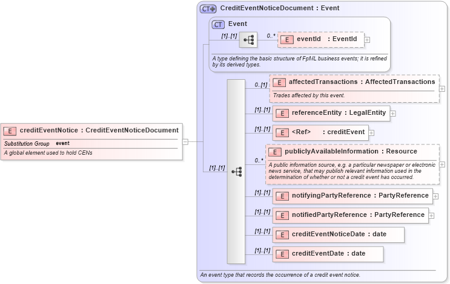Click the E icon of notifiedPartyReference
The image size is (450, 284).
click(x=282, y=216)
